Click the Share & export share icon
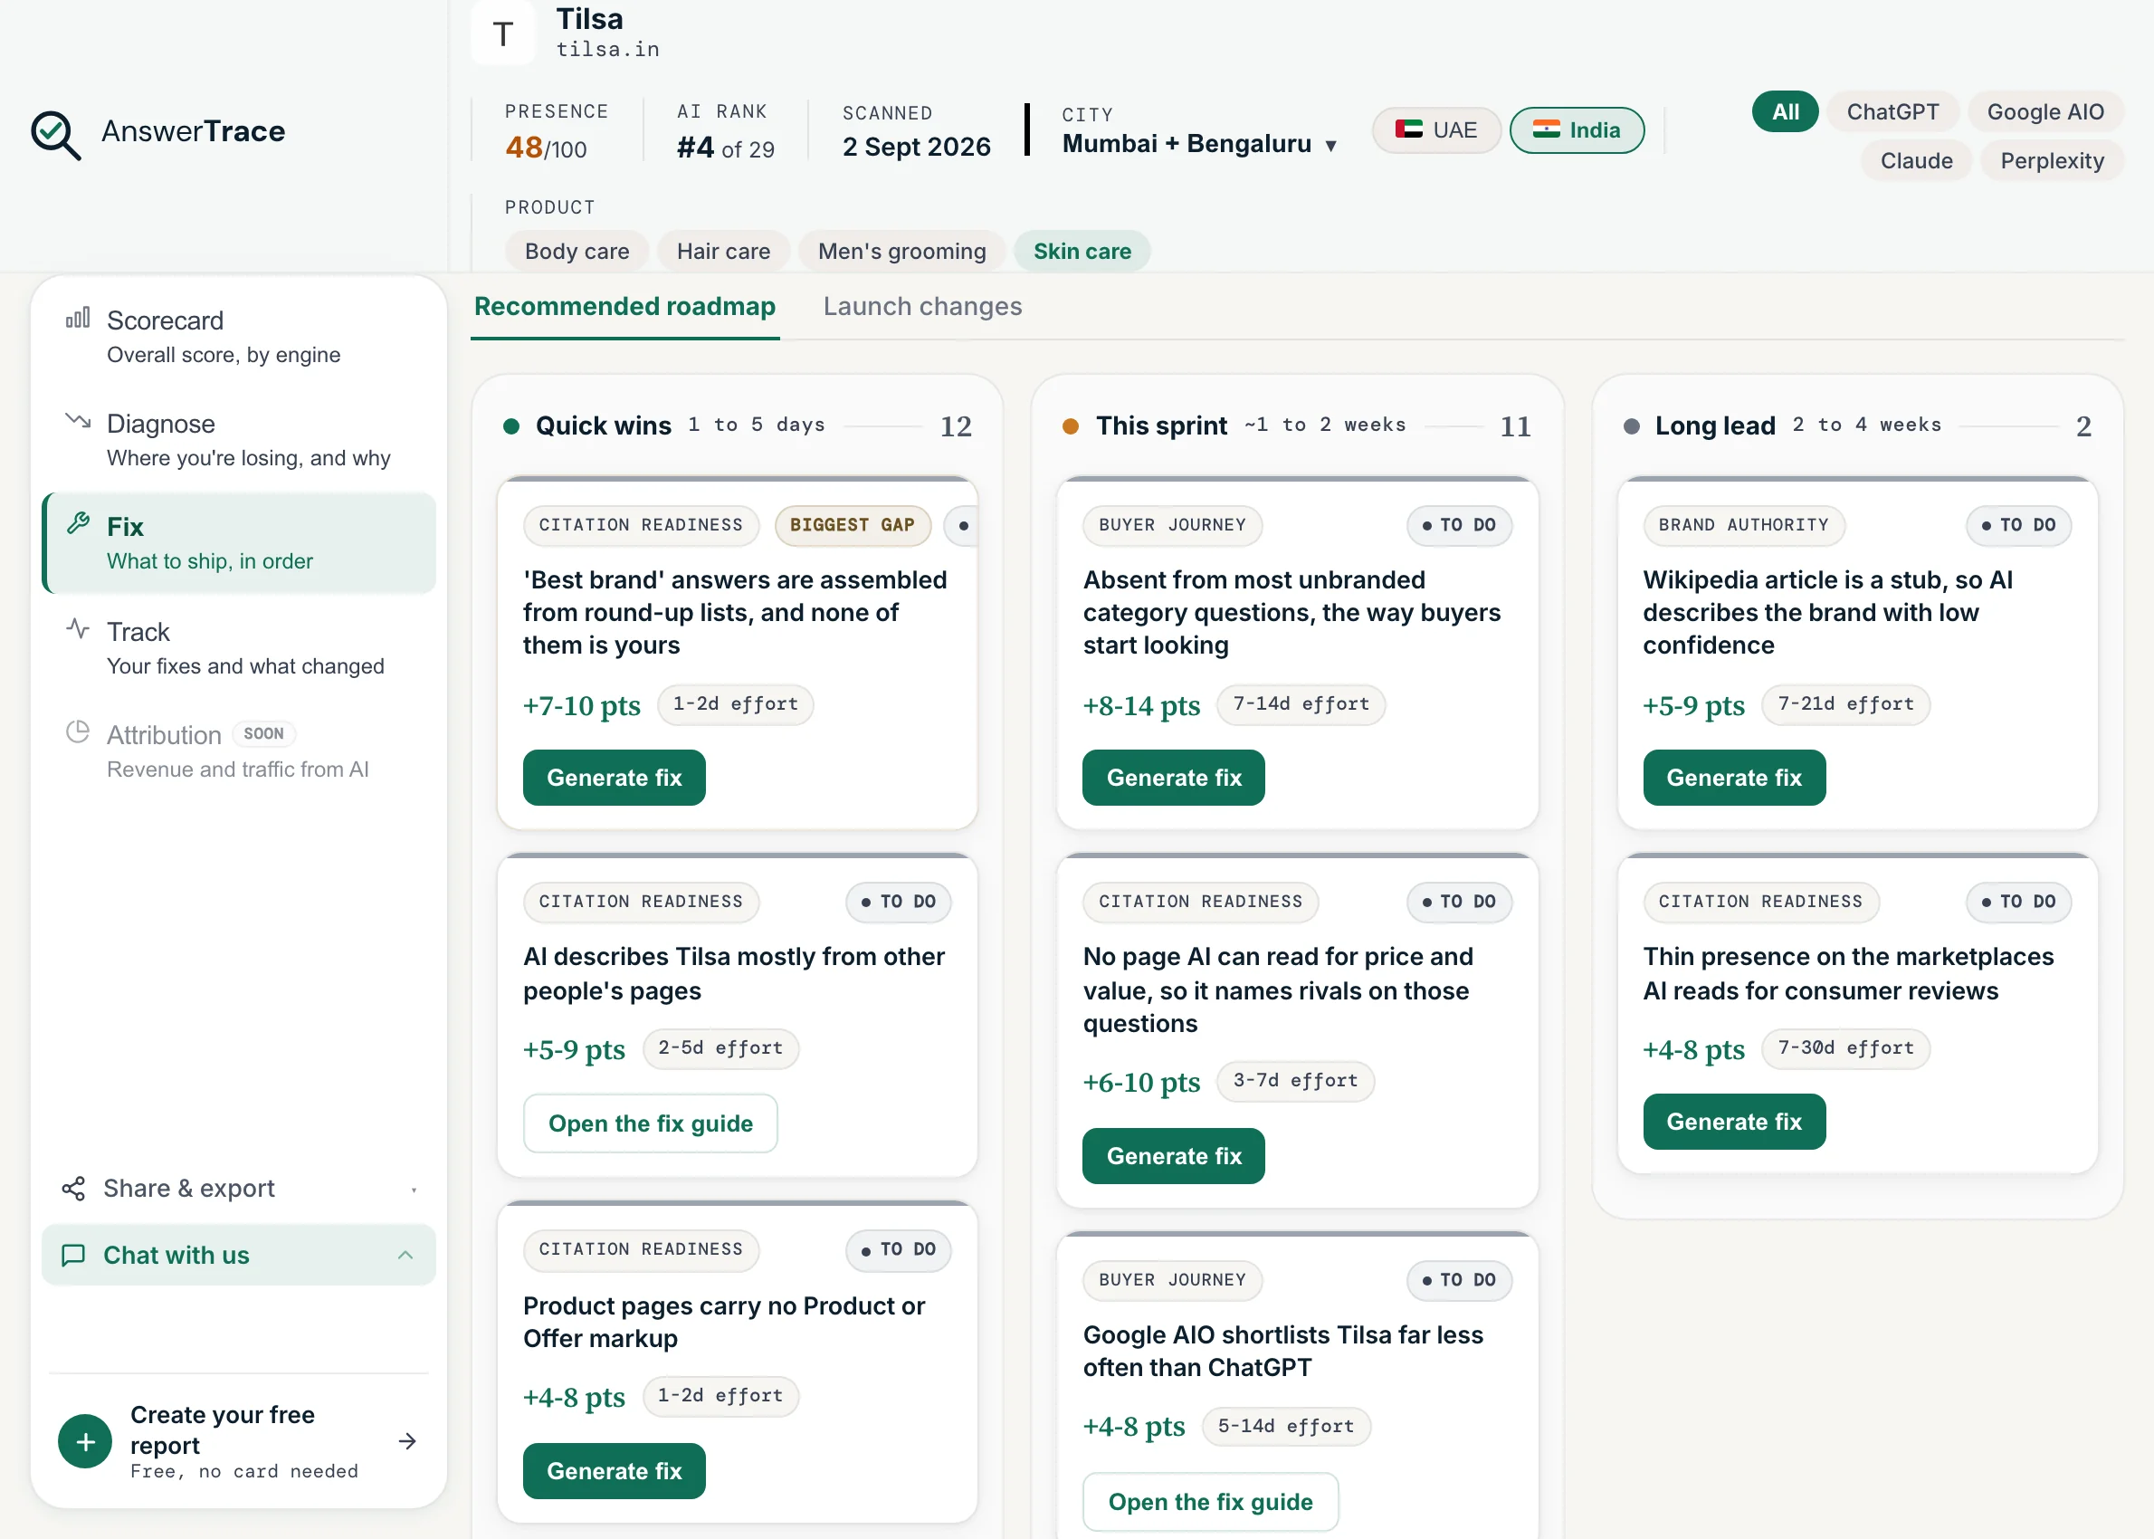This screenshot has height=1539, width=2154. coord(73,1189)
